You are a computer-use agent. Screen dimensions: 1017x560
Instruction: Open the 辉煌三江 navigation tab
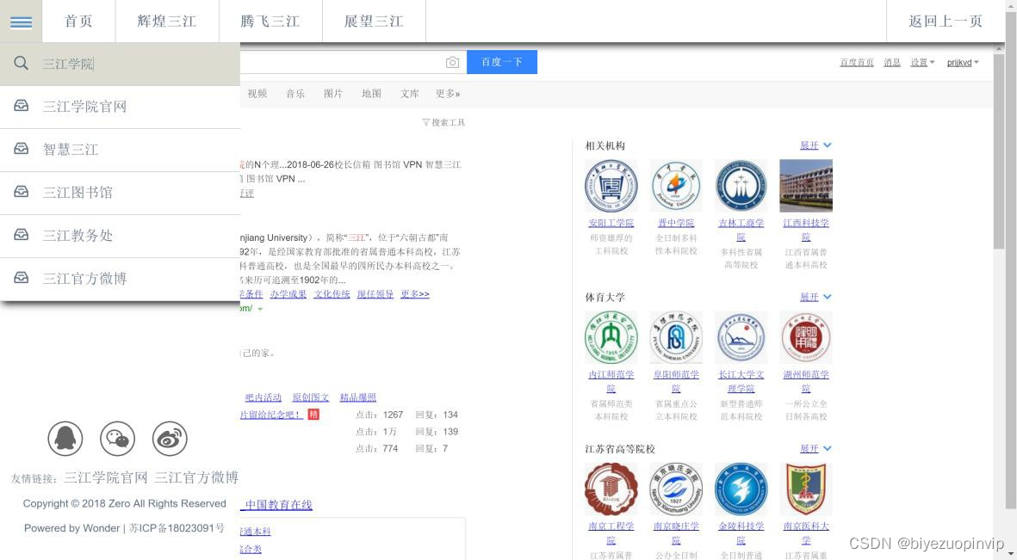pyautogui.click(x=167, y=21)
